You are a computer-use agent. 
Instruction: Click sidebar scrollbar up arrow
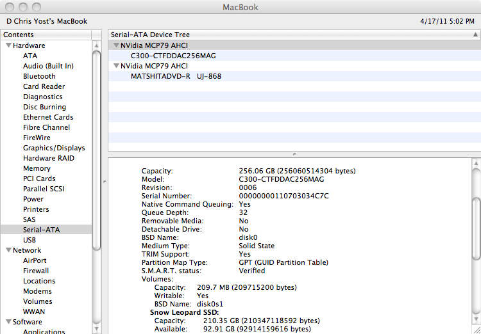pyautogui.click(x=97, y=46)
